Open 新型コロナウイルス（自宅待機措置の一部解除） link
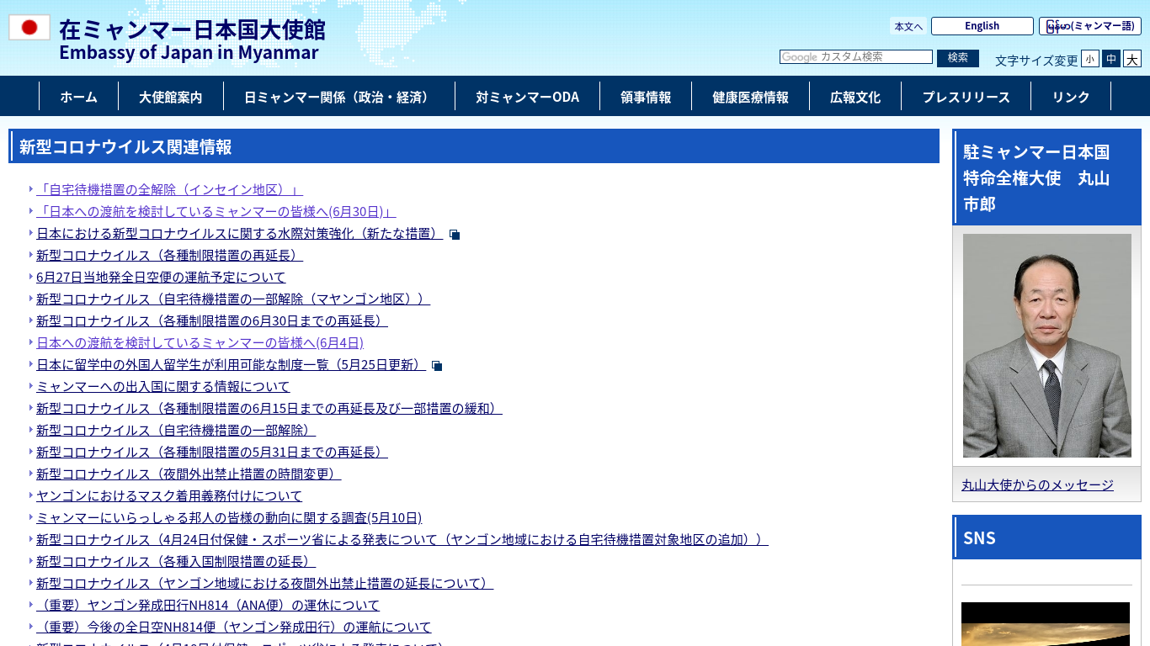Image resolution: width=1150 pixels, height=646 pixels. tap(176, 430)
